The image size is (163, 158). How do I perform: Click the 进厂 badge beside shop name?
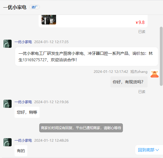point(35,7)
